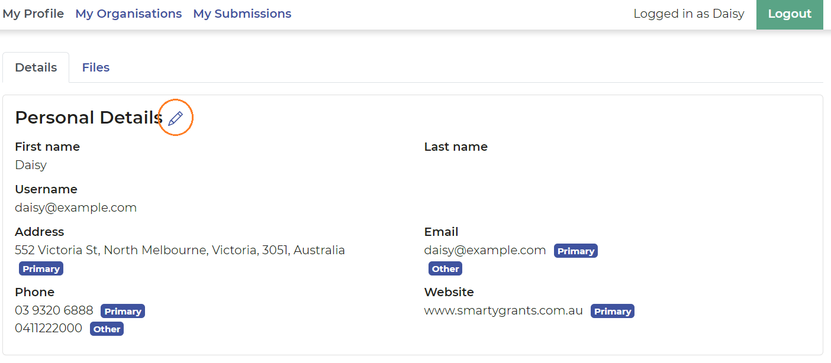Click the phone number 03 9320 6888
Screen dimensions: 831x363
click(54, 310)
